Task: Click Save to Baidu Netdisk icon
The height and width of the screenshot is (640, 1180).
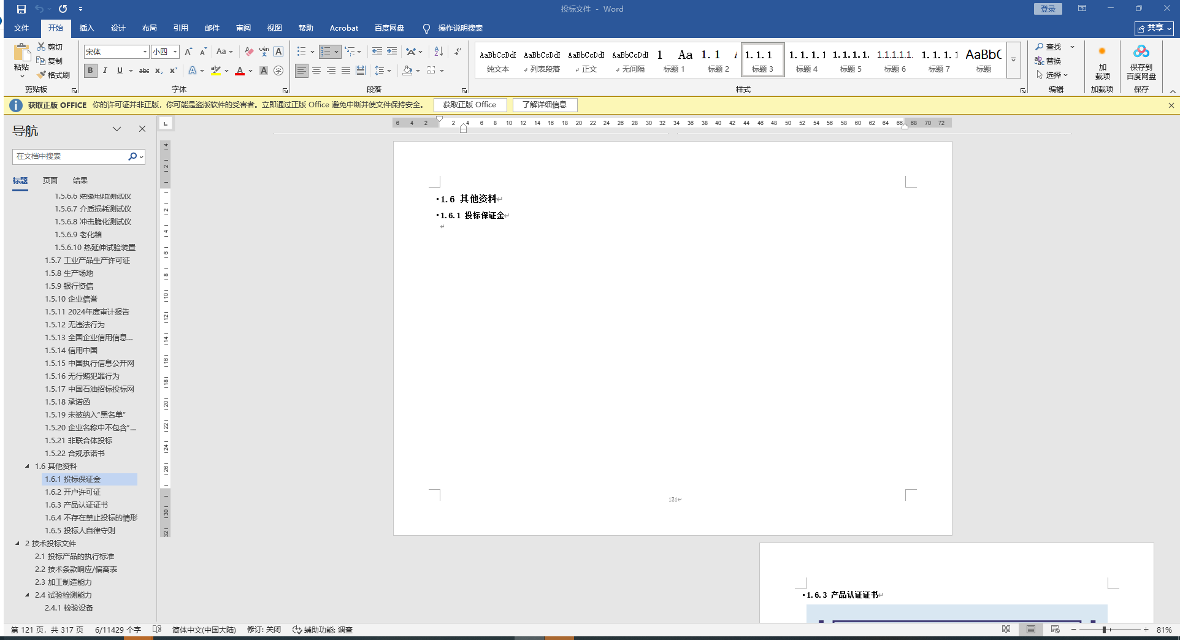Action: pos(1141,62)
